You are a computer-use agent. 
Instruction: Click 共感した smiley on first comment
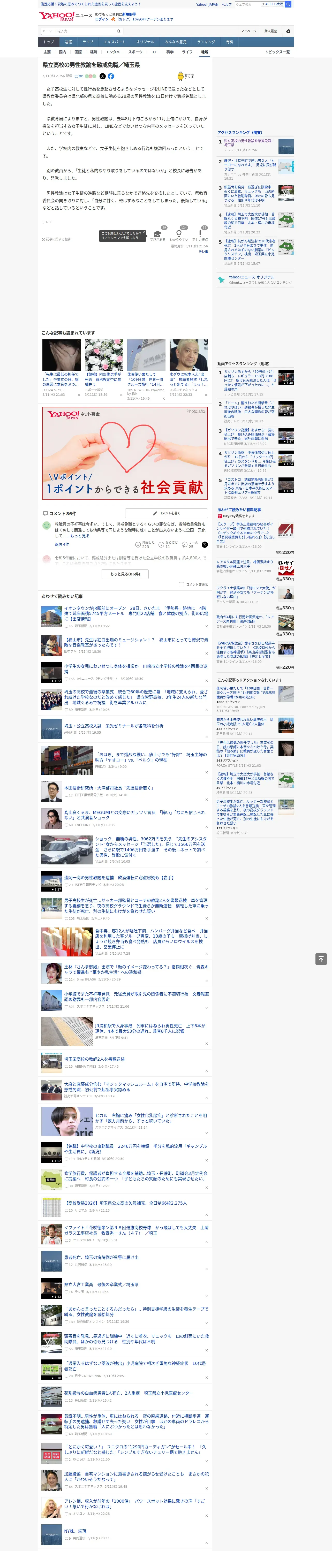click(x=138, y=544)
